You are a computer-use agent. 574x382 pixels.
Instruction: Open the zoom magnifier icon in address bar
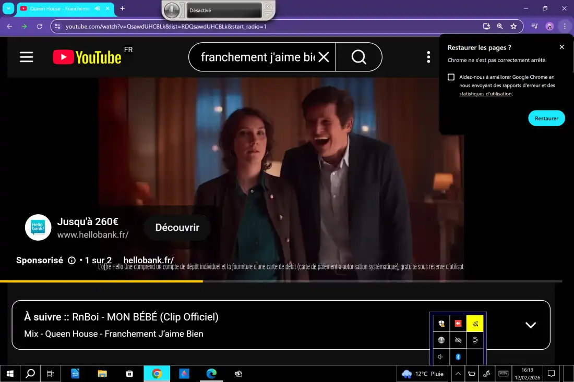(x=500, y=26)
